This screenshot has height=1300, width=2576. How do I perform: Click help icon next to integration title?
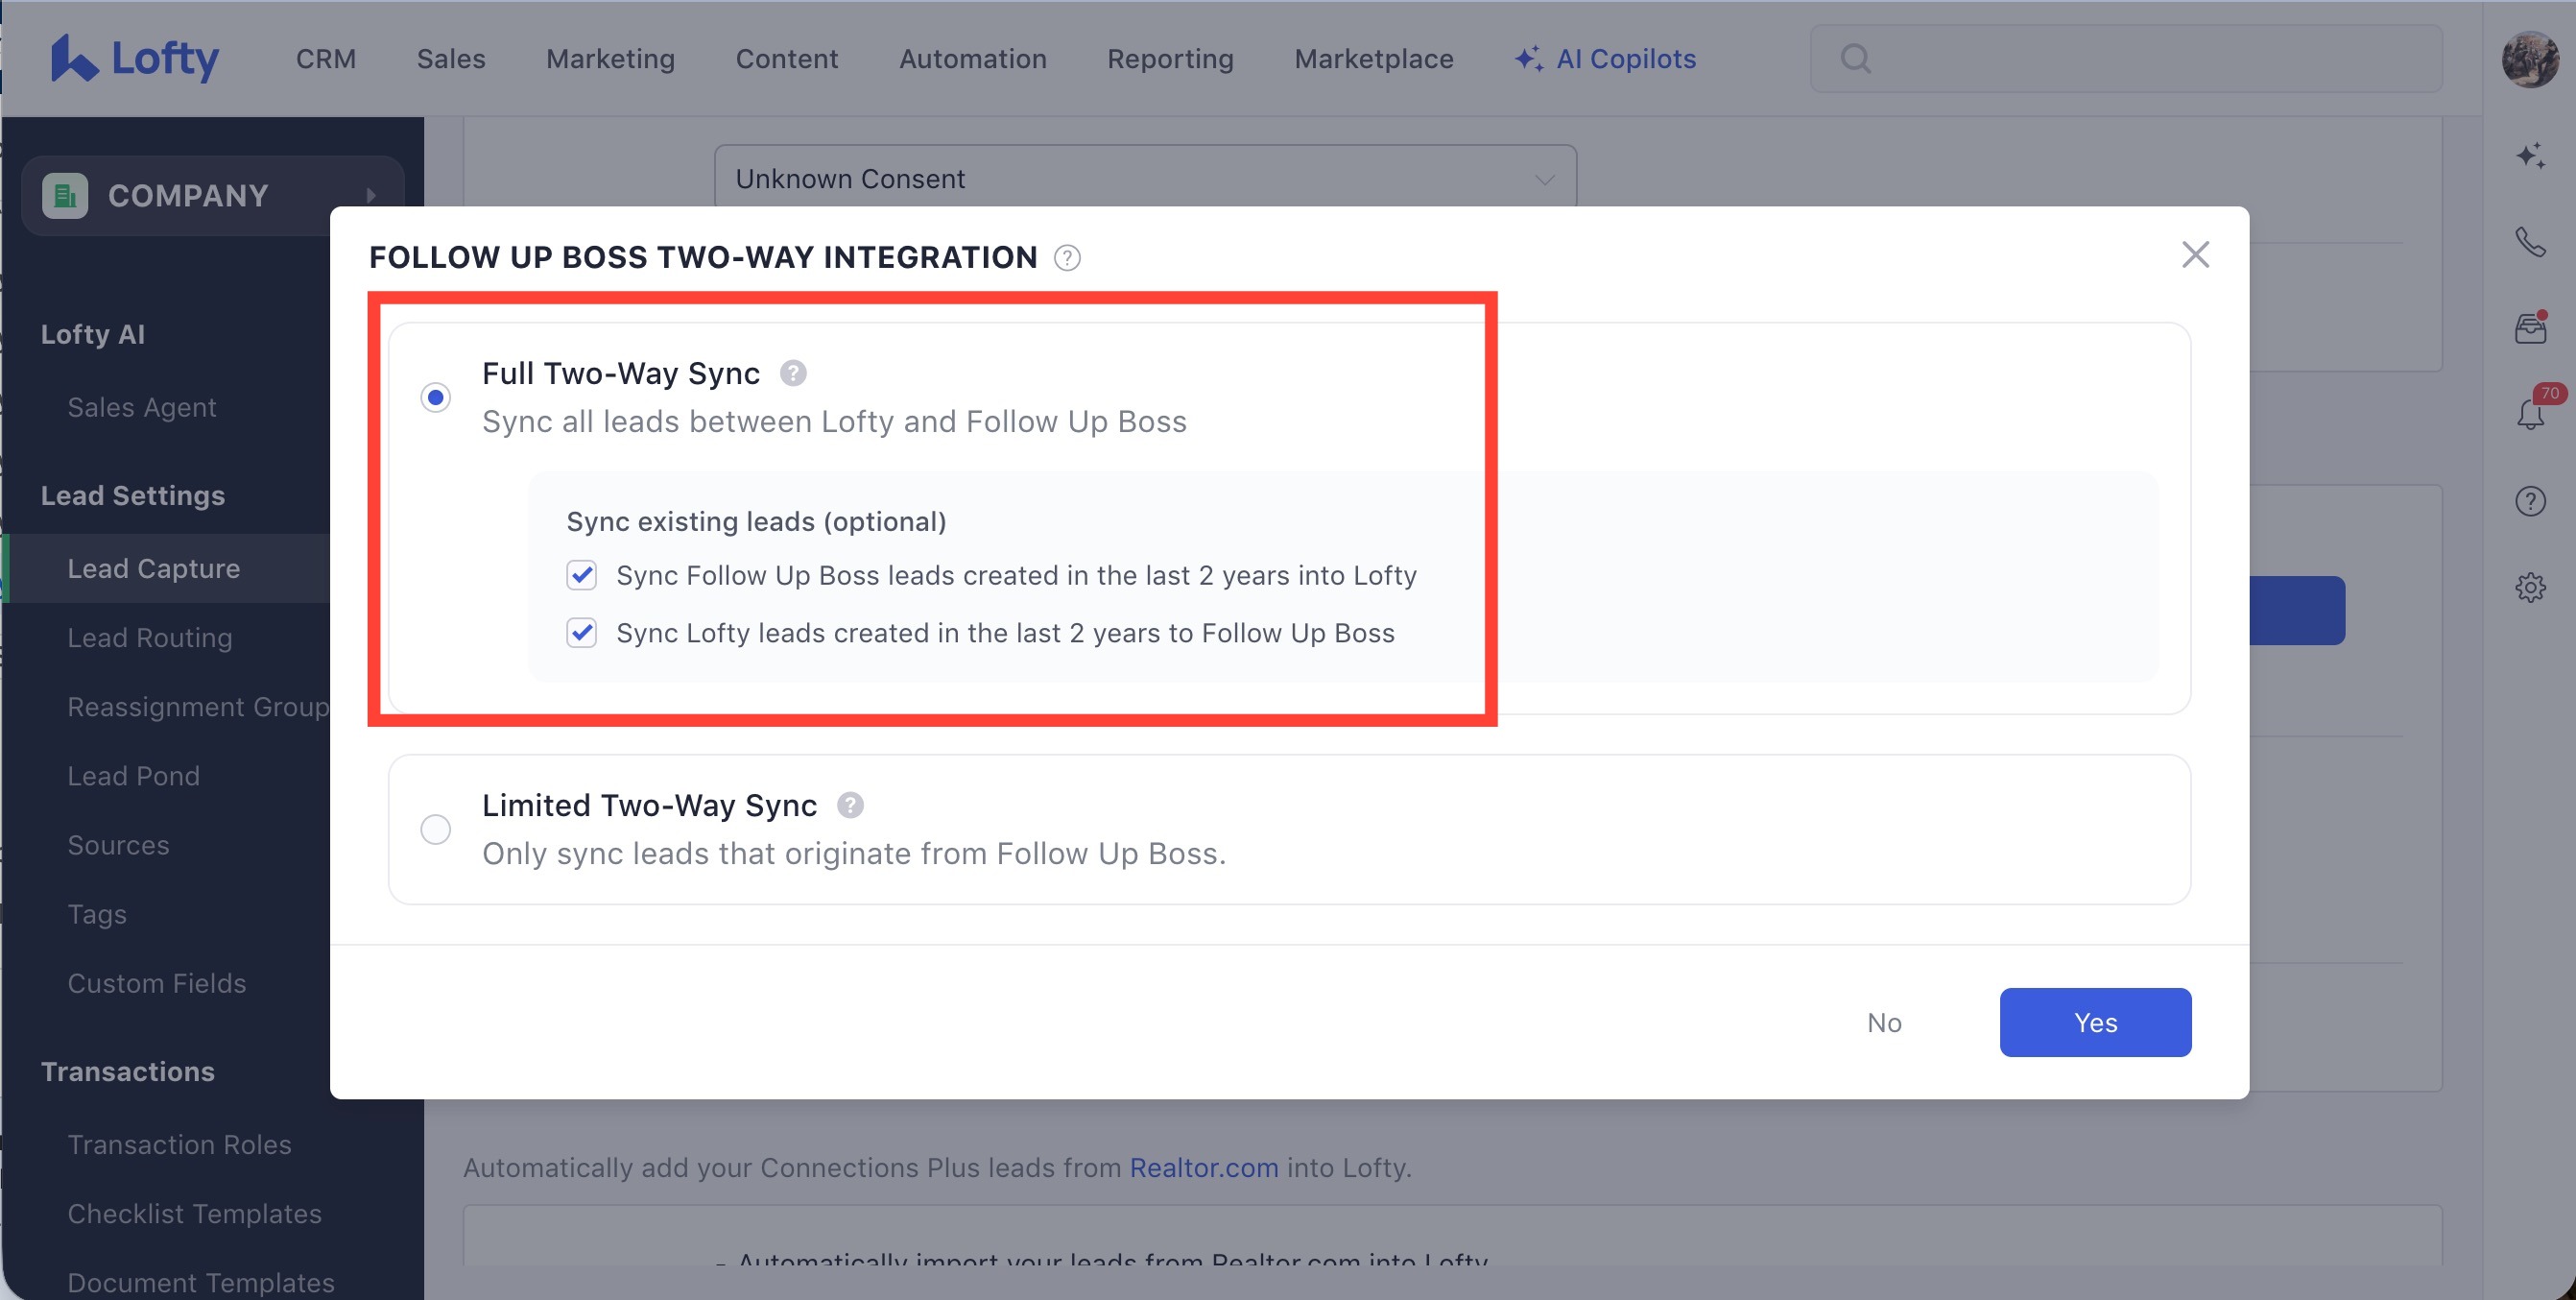(1067, 258)
